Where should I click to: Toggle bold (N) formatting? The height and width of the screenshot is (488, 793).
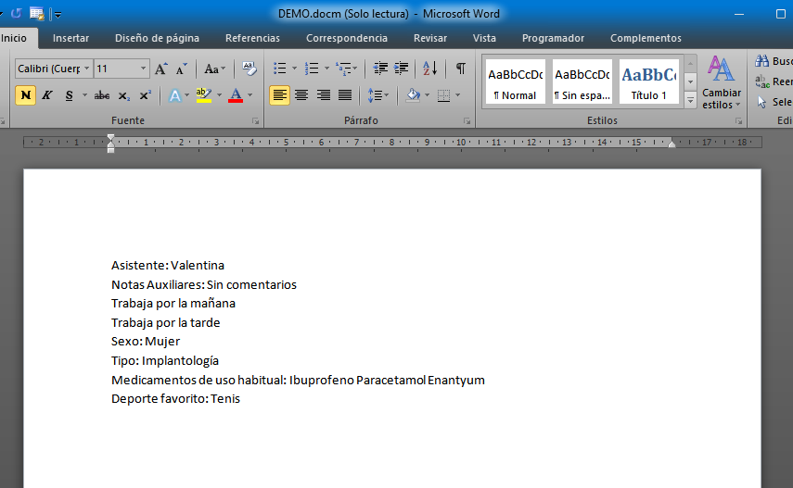[25, 95]
